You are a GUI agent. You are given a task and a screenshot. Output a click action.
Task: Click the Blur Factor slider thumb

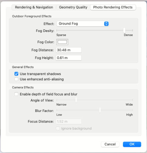[x=100, y=110]
